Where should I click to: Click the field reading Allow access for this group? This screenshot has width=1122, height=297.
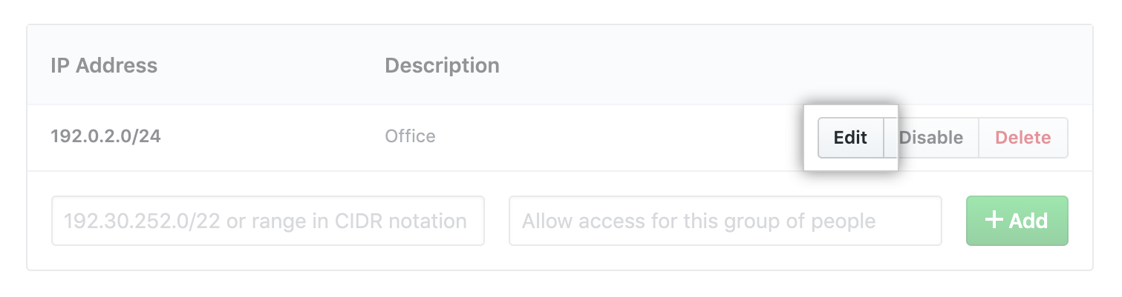(725, 221)
